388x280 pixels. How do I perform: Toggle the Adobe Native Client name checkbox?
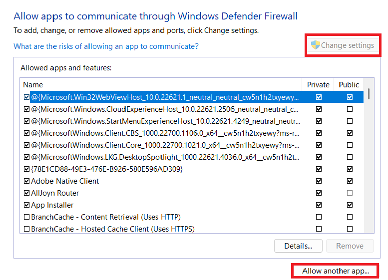27,181
